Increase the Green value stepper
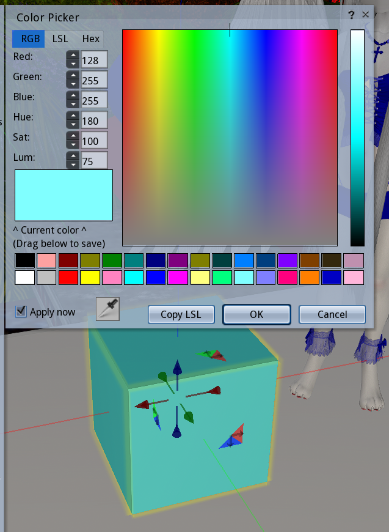This screenshot has width=389, height=532. (73, 75)
